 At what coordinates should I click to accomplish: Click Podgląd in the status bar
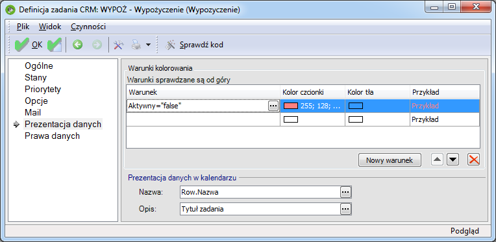click(x=465, y=231)
